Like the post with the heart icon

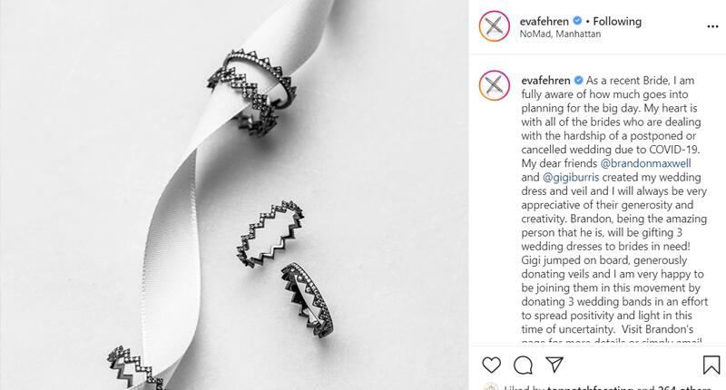(491, 365)
